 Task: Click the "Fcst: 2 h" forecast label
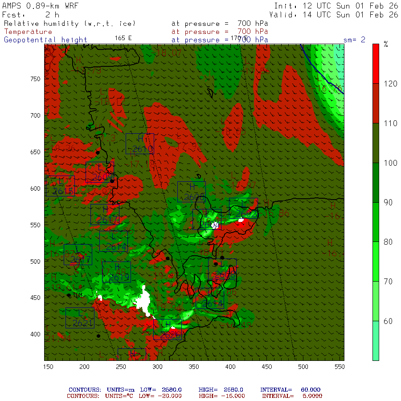click(x=31, y=15)
